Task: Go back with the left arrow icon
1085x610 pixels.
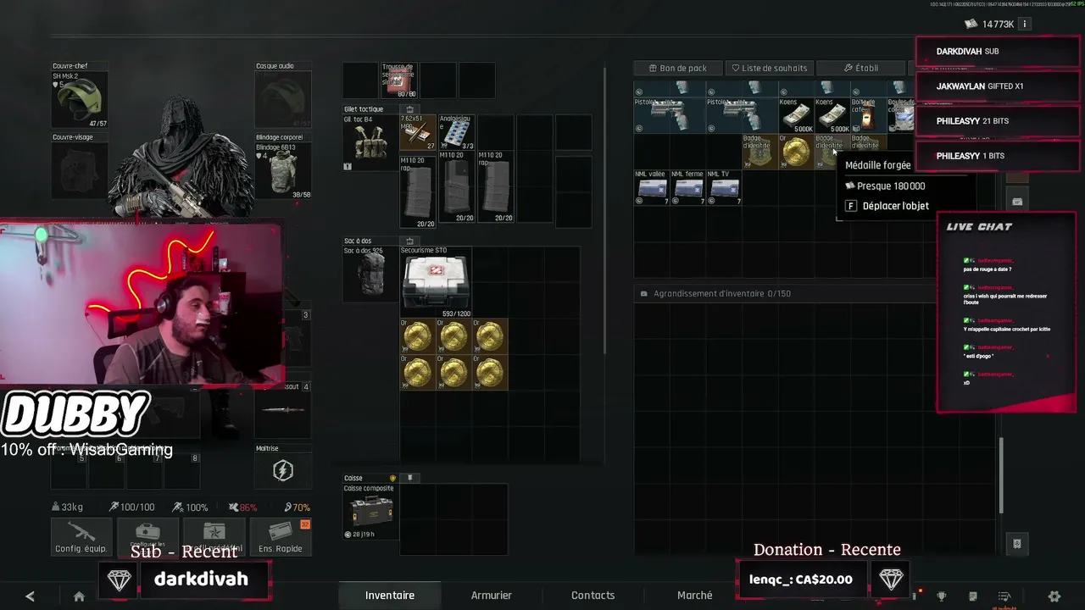Action: [x=30, y=596]
